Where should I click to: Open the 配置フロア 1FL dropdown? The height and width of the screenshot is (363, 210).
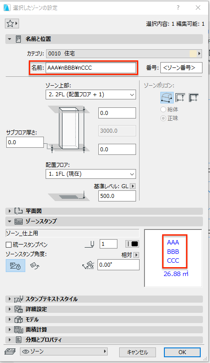(x=91, y=174)
